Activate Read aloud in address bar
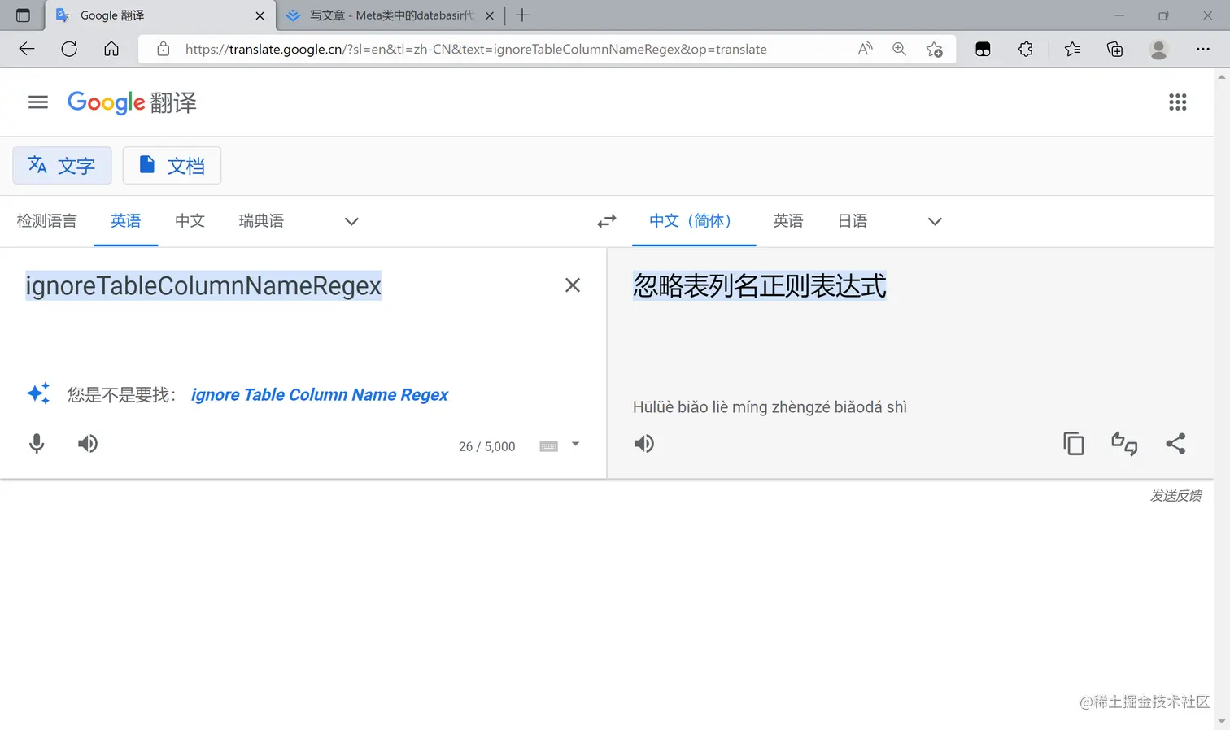The width and height of the screenshot is (1230, 730). tap(866, 49)
